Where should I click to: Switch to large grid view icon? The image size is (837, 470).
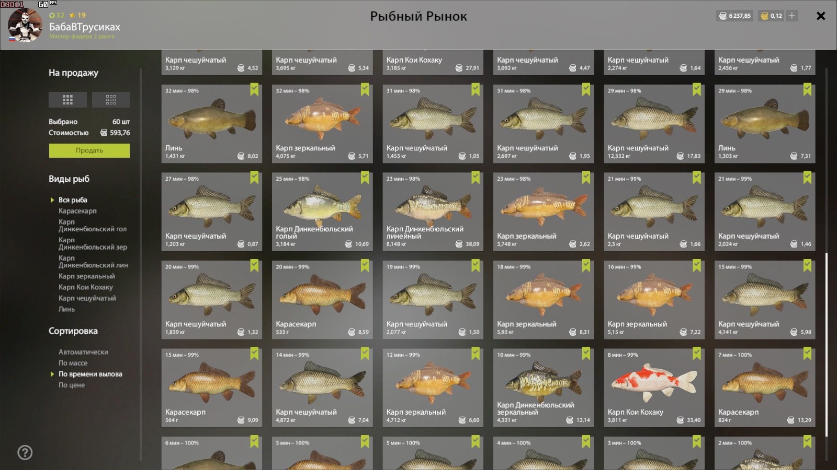tap(67, 100)
